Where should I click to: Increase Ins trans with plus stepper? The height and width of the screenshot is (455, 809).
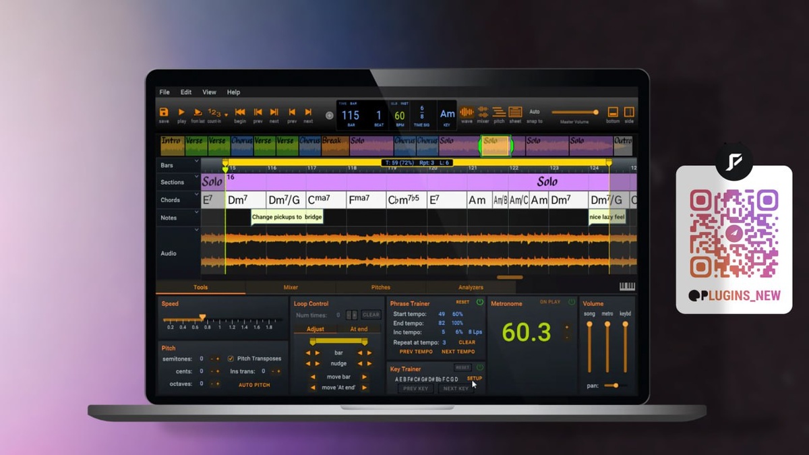[x=278, y=371]
